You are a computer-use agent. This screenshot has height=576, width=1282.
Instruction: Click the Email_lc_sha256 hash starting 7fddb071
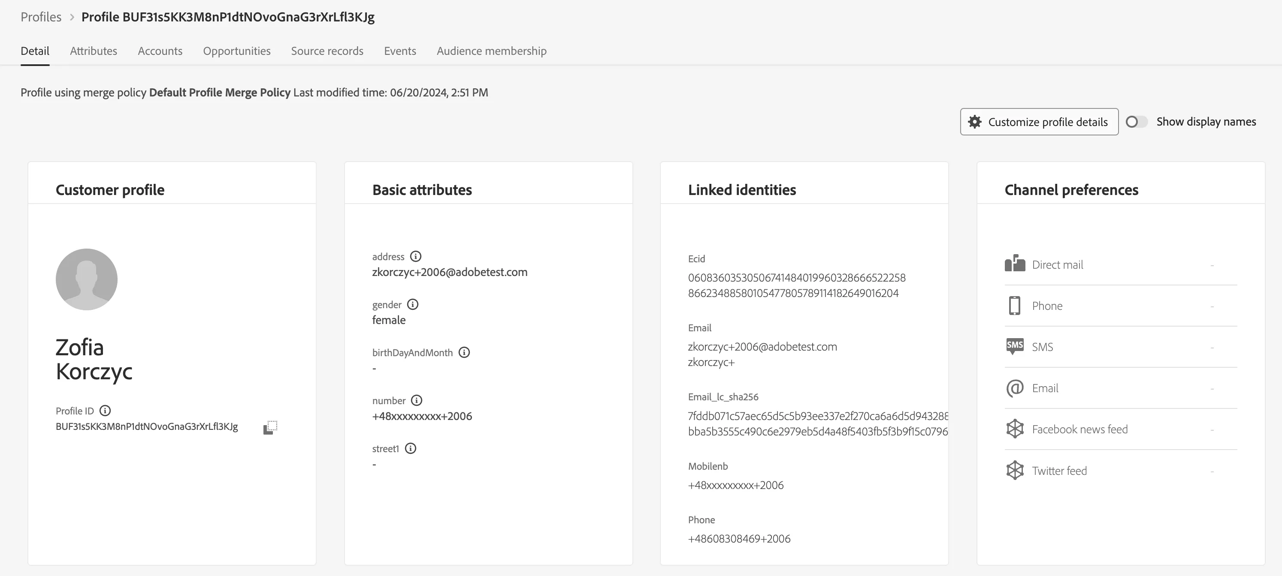pyautogui.click(x=818, y=416)
